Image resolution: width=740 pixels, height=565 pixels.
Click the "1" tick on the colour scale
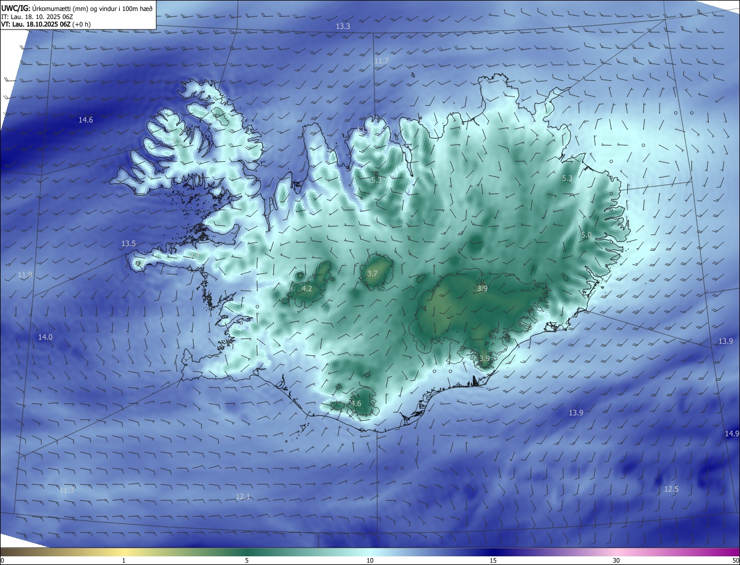[124, 560]
